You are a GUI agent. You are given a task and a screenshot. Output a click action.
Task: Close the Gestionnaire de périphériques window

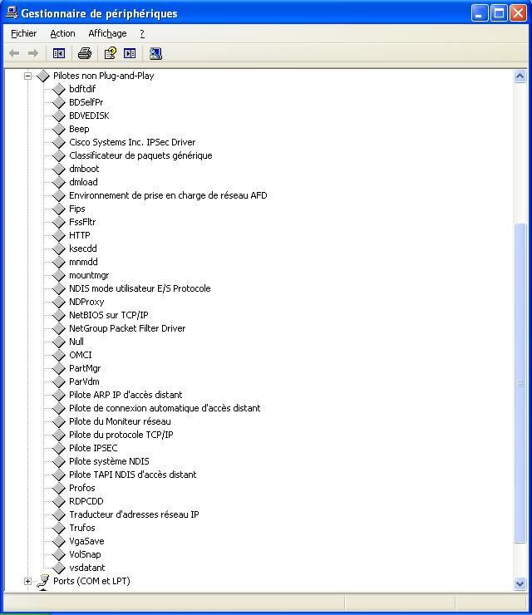(518, 13)
